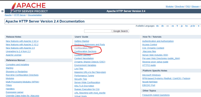Image resolution: width=201 pixels, height=97 pixels.
Task: Open the Content Negotiation link
Action: pyautogui.click(x=84, y=58)
